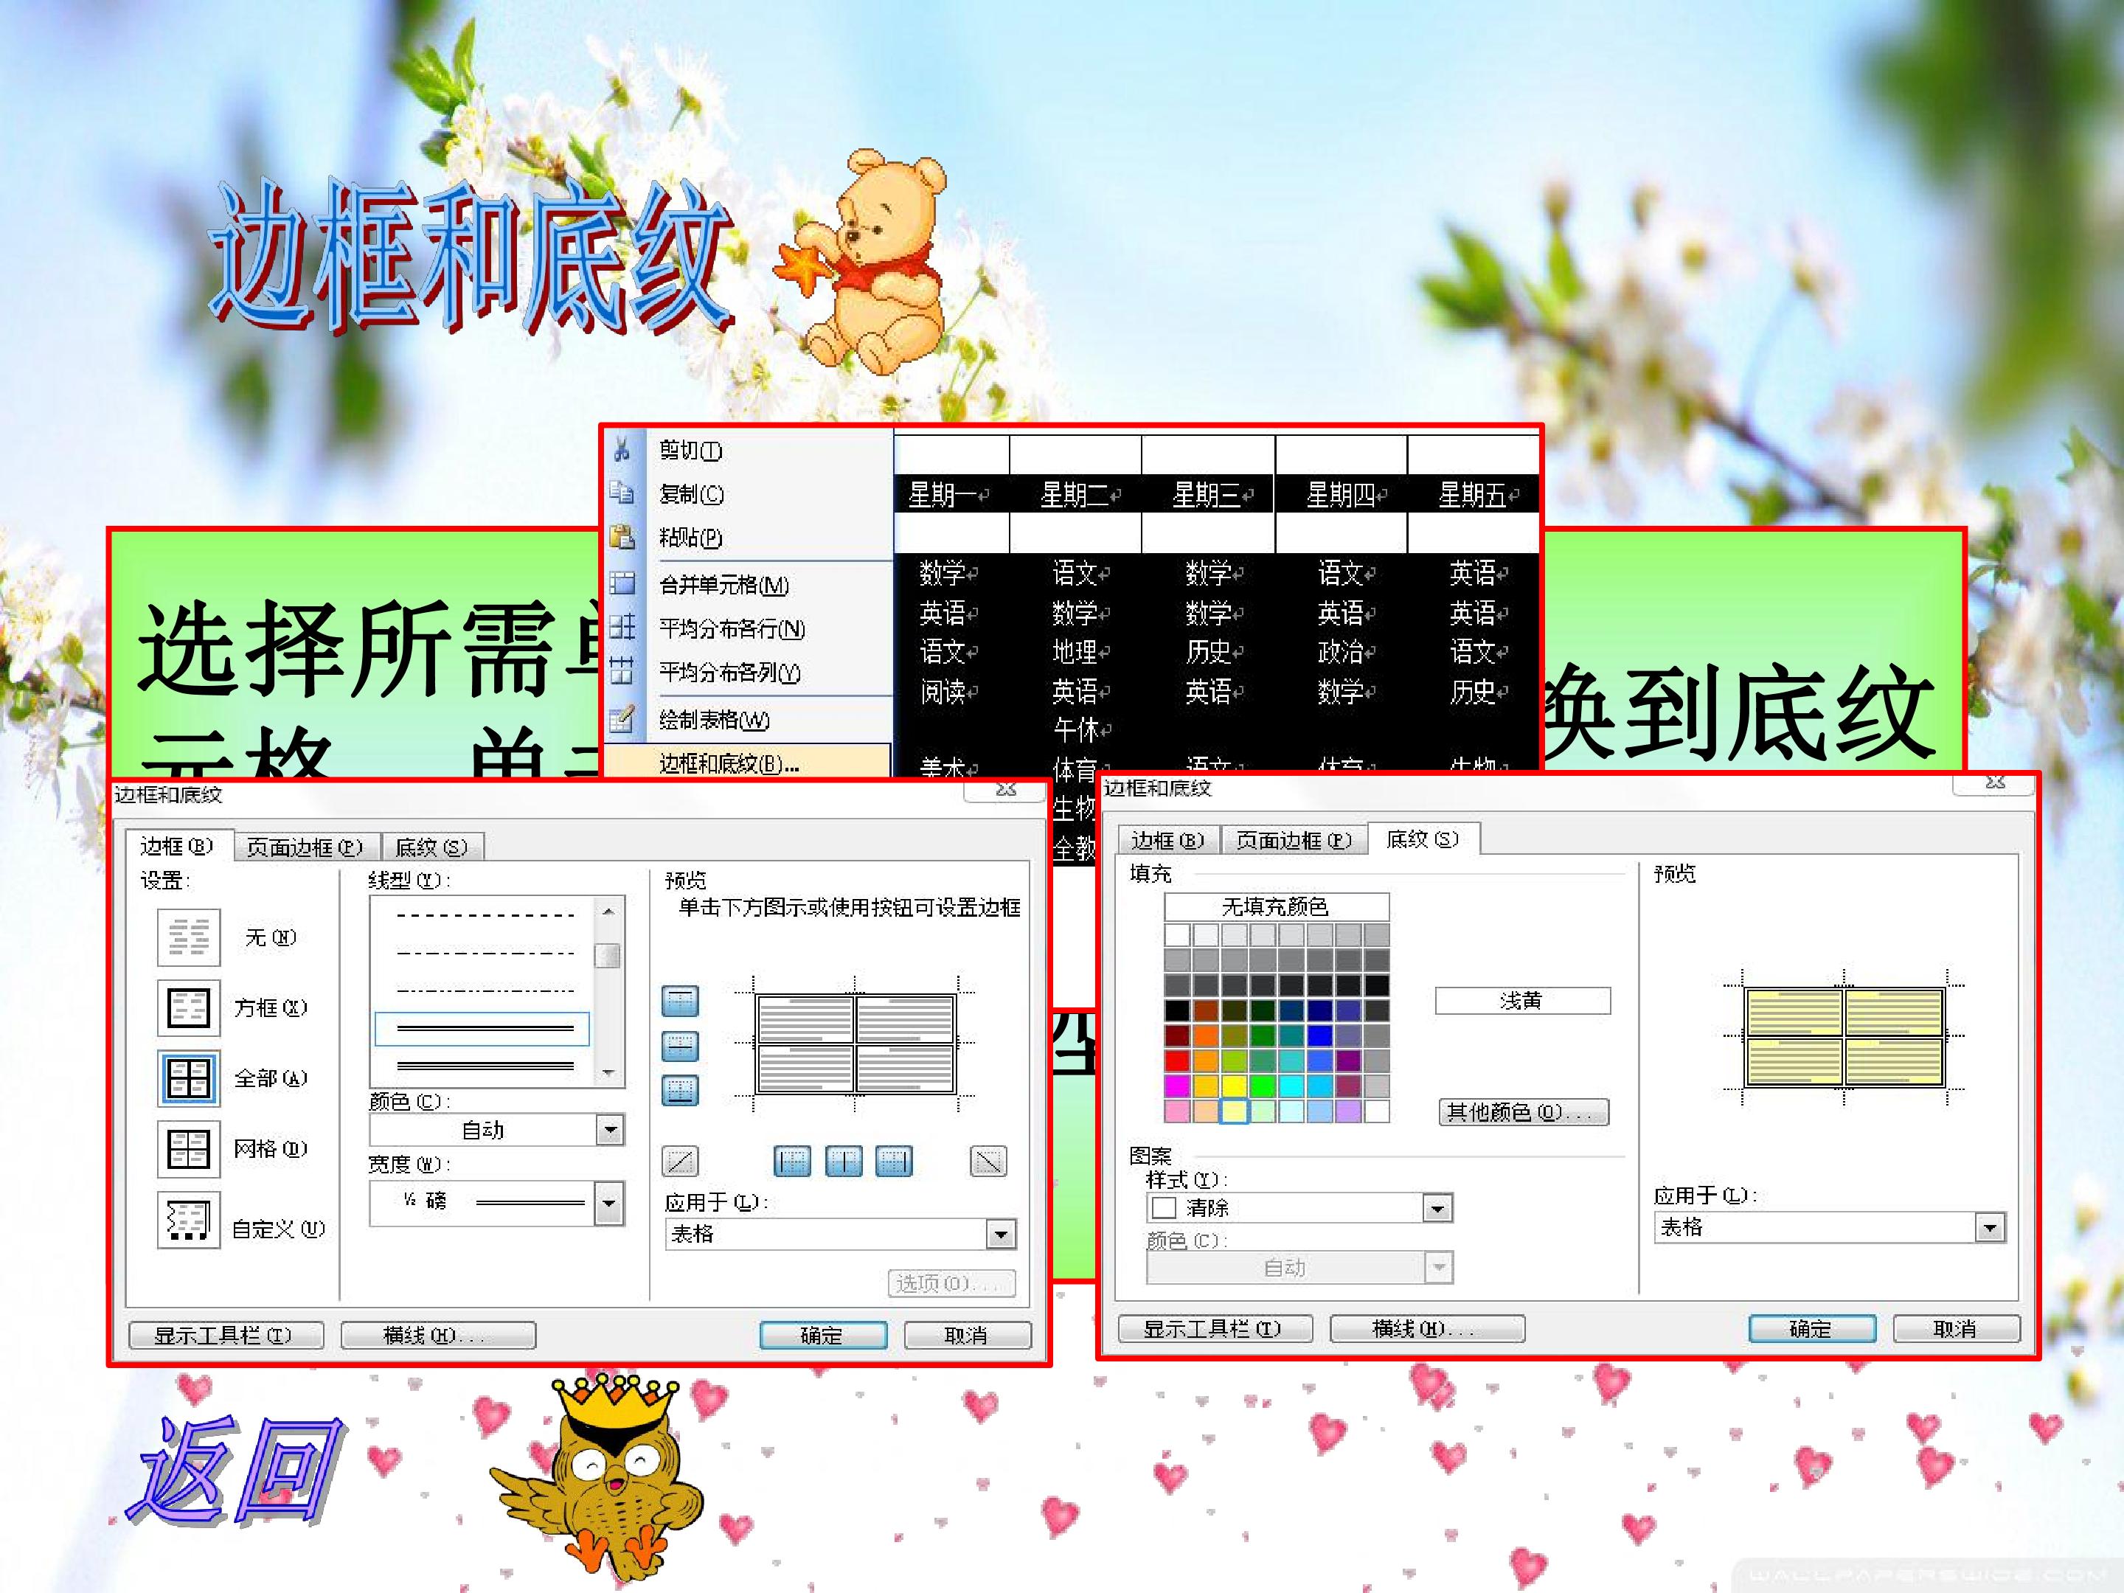
Task: Select the 自定义 (Custom) border setting icon
Action: pyautogui.click(x=188, y=1221)
